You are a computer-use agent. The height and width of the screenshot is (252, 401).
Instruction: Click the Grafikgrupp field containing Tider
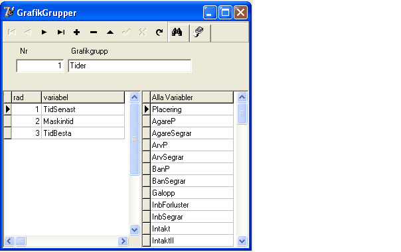click(x=129, y=66)
